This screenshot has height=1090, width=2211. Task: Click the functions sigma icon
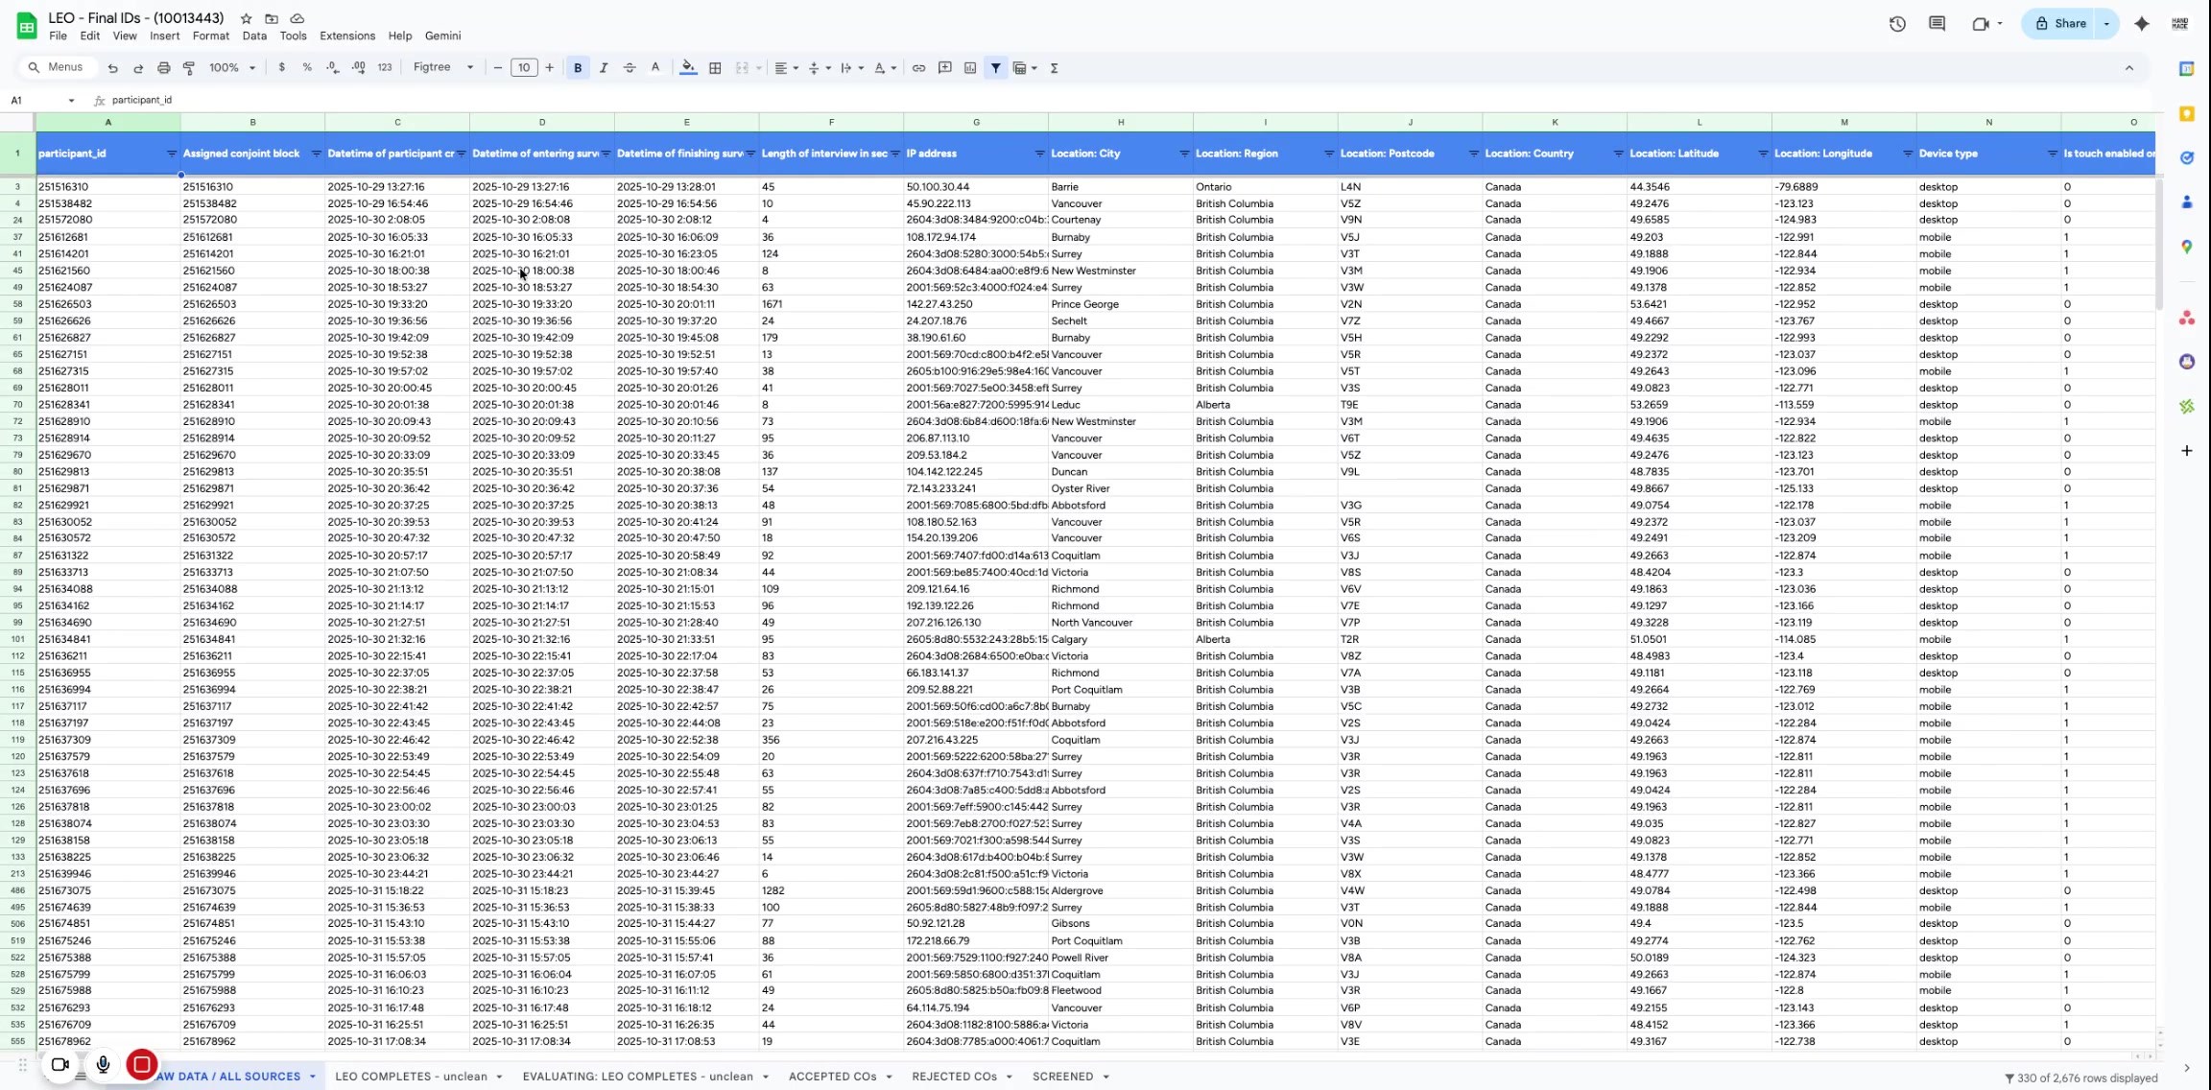1054,68
